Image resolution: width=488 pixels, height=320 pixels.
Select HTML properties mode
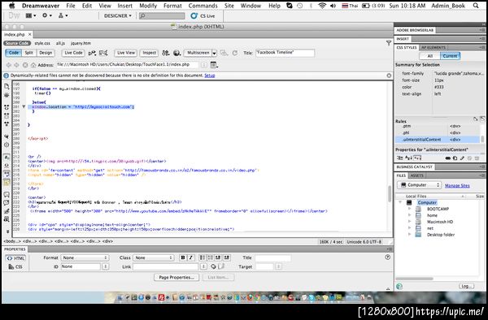[x=15, y=258]
